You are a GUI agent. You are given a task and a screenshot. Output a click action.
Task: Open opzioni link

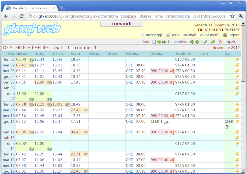point(233,42)
